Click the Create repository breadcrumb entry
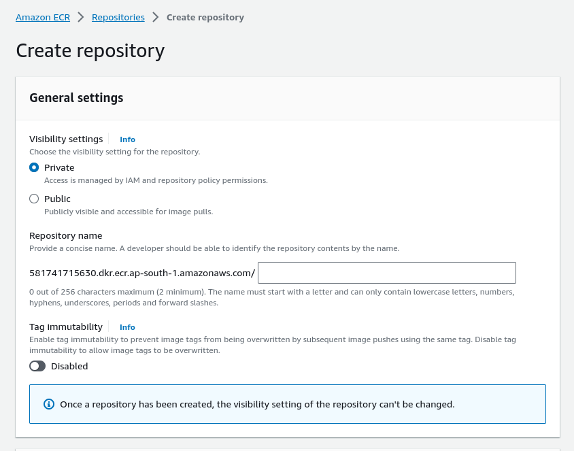This screenshot has width=574, height=451. pos(205,17)
